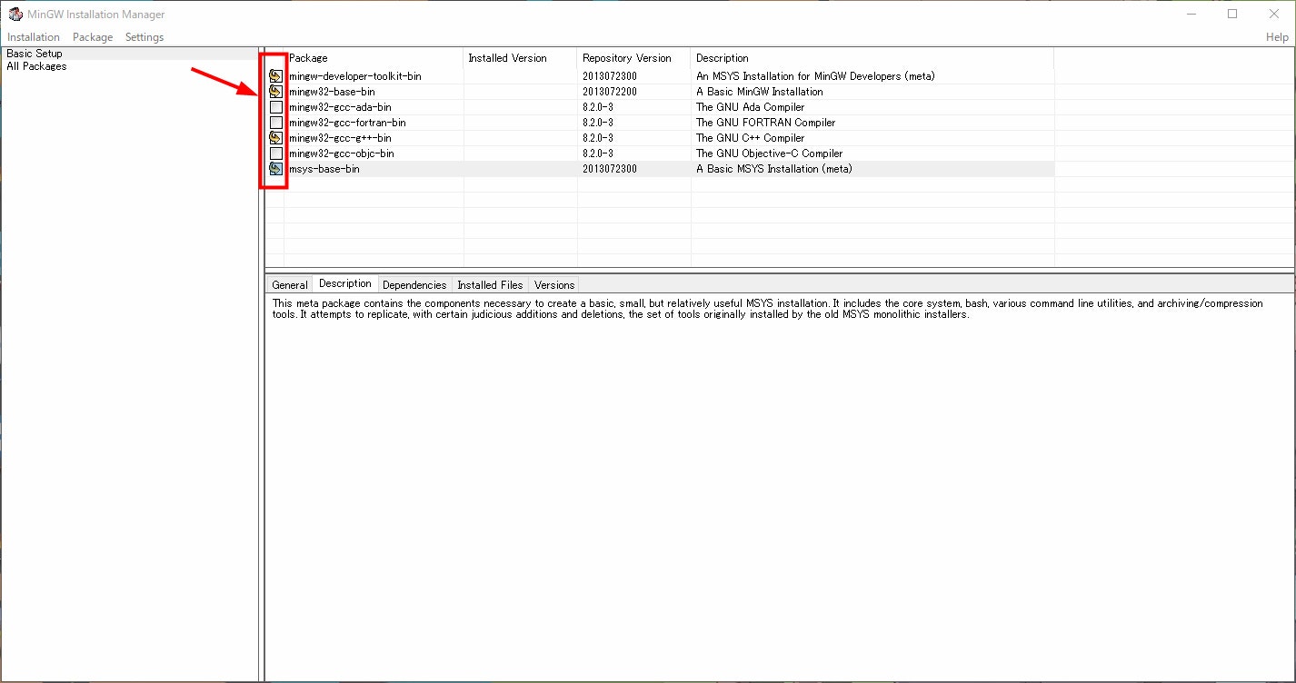Maximize the MinGW Installation Manager window
The width and height of the screenshot is (1296, 683).
tap(1232, 14)
